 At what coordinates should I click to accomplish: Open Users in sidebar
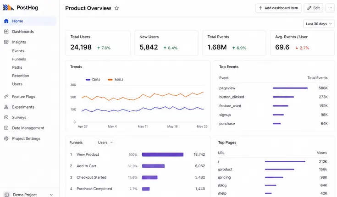pos(17,84)
